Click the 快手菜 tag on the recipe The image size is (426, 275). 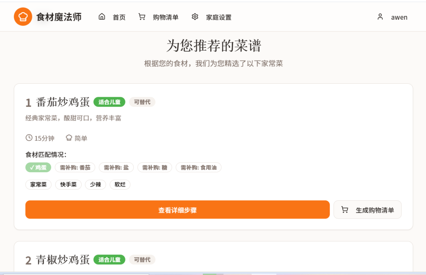coord(68,185)
